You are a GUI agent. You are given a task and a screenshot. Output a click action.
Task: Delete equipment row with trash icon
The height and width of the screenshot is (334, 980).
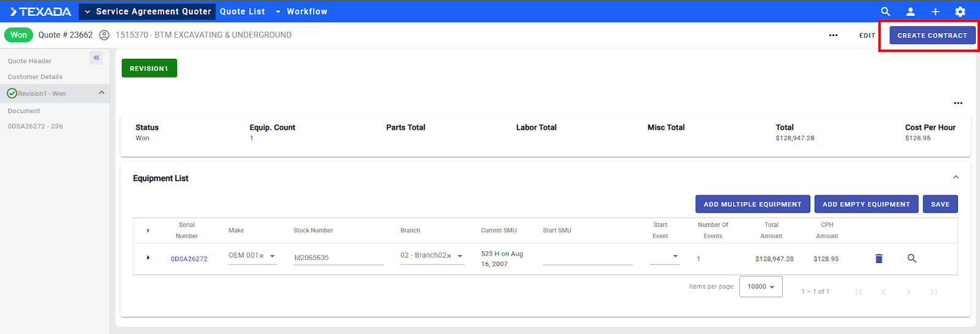point(879,259)
